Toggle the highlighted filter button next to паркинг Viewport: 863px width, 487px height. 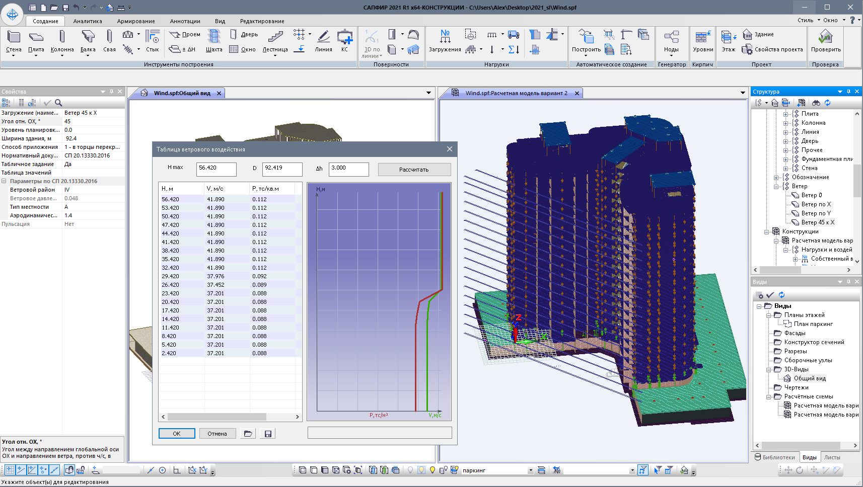pos(642,470)
